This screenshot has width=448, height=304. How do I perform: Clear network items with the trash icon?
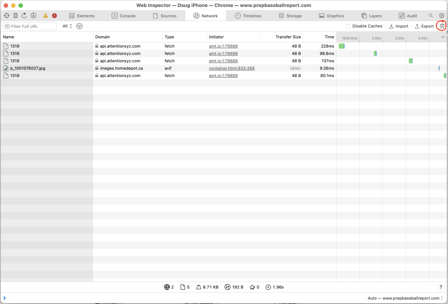pos(442,26)
